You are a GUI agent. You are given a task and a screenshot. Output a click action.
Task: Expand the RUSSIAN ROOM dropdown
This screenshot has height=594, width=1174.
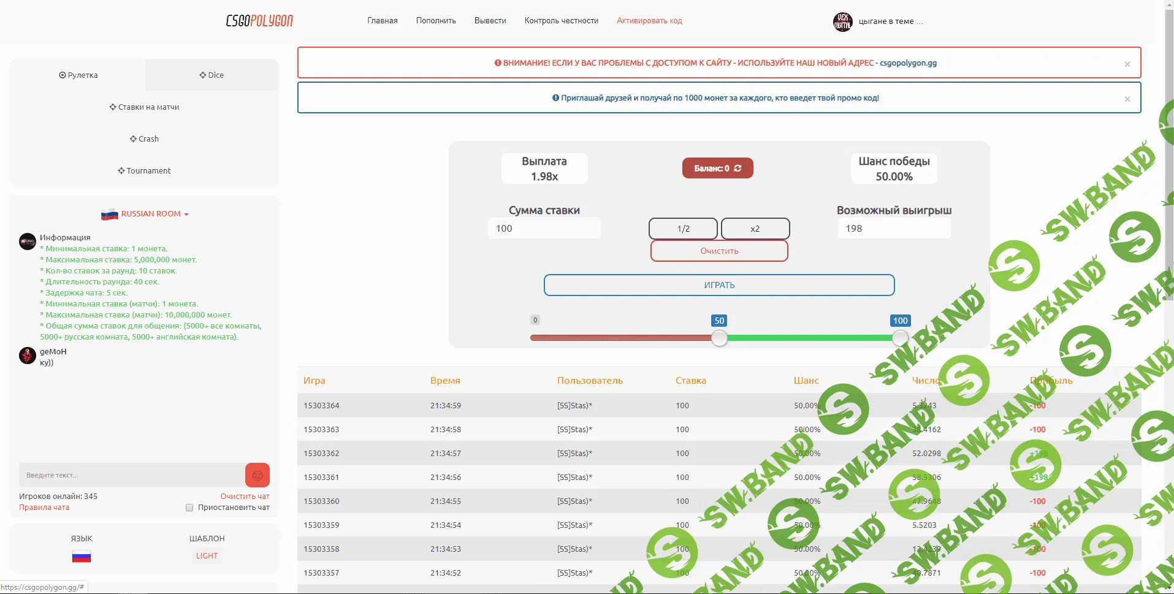point(145,214)
